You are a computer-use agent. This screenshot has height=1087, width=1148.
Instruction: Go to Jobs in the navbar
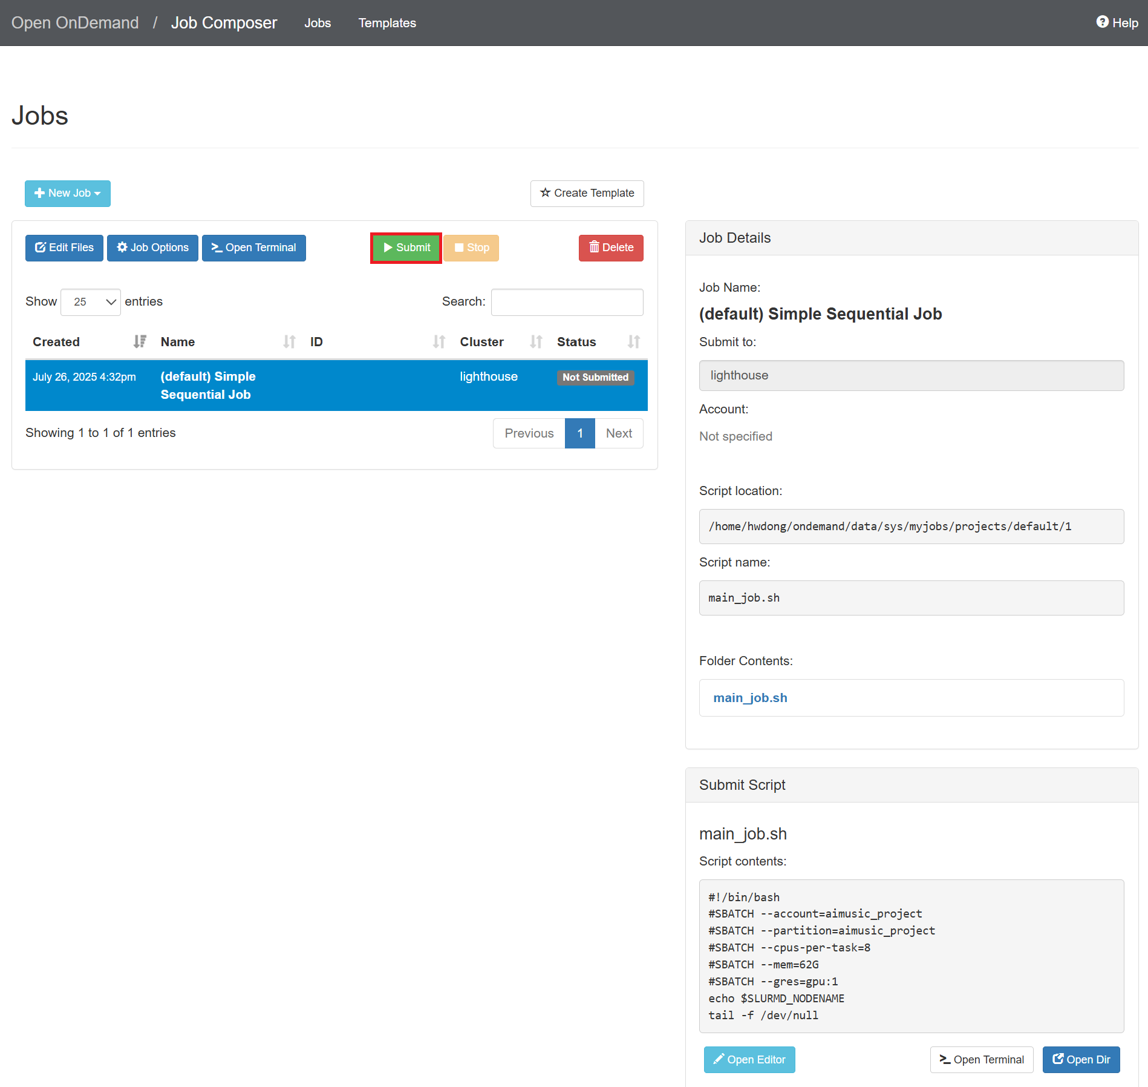pos(318,23)
